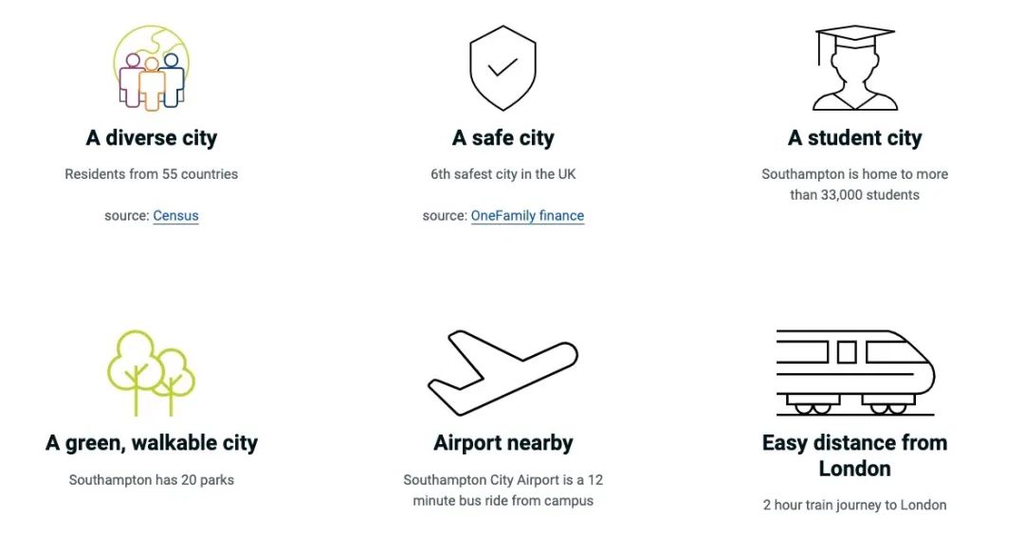Click the diverse city globe people icon

click(x=152, y=68)
